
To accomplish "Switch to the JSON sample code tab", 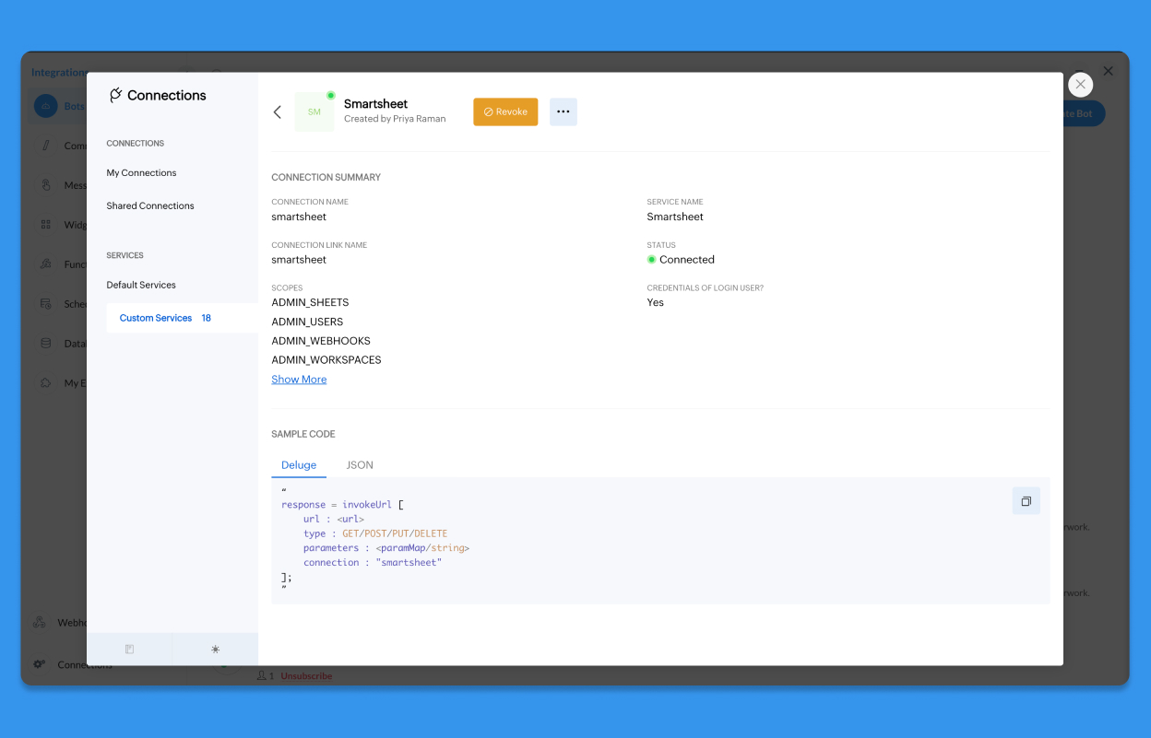I will 360,465.
